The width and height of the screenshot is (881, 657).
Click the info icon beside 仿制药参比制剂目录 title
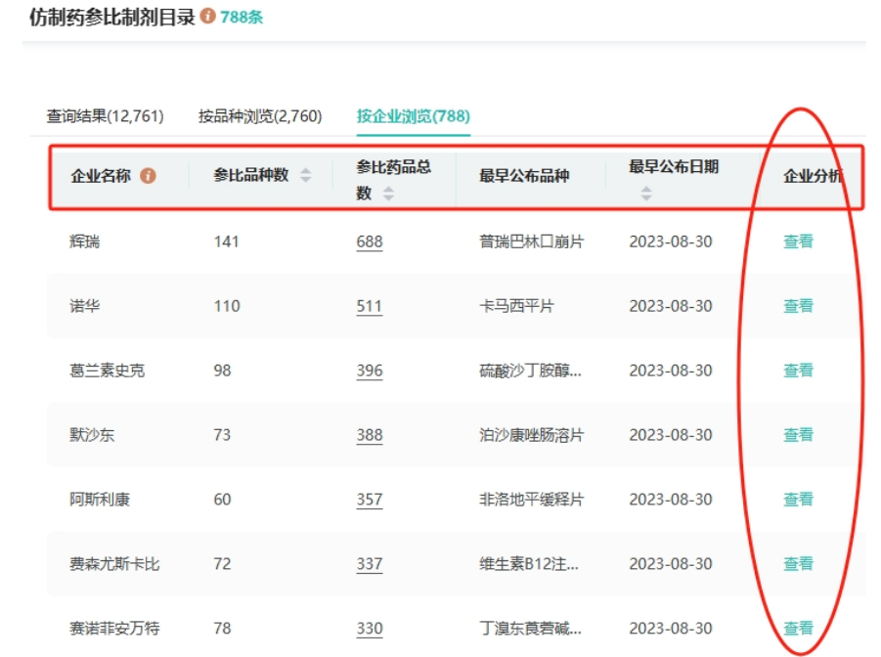coord(208,16)
